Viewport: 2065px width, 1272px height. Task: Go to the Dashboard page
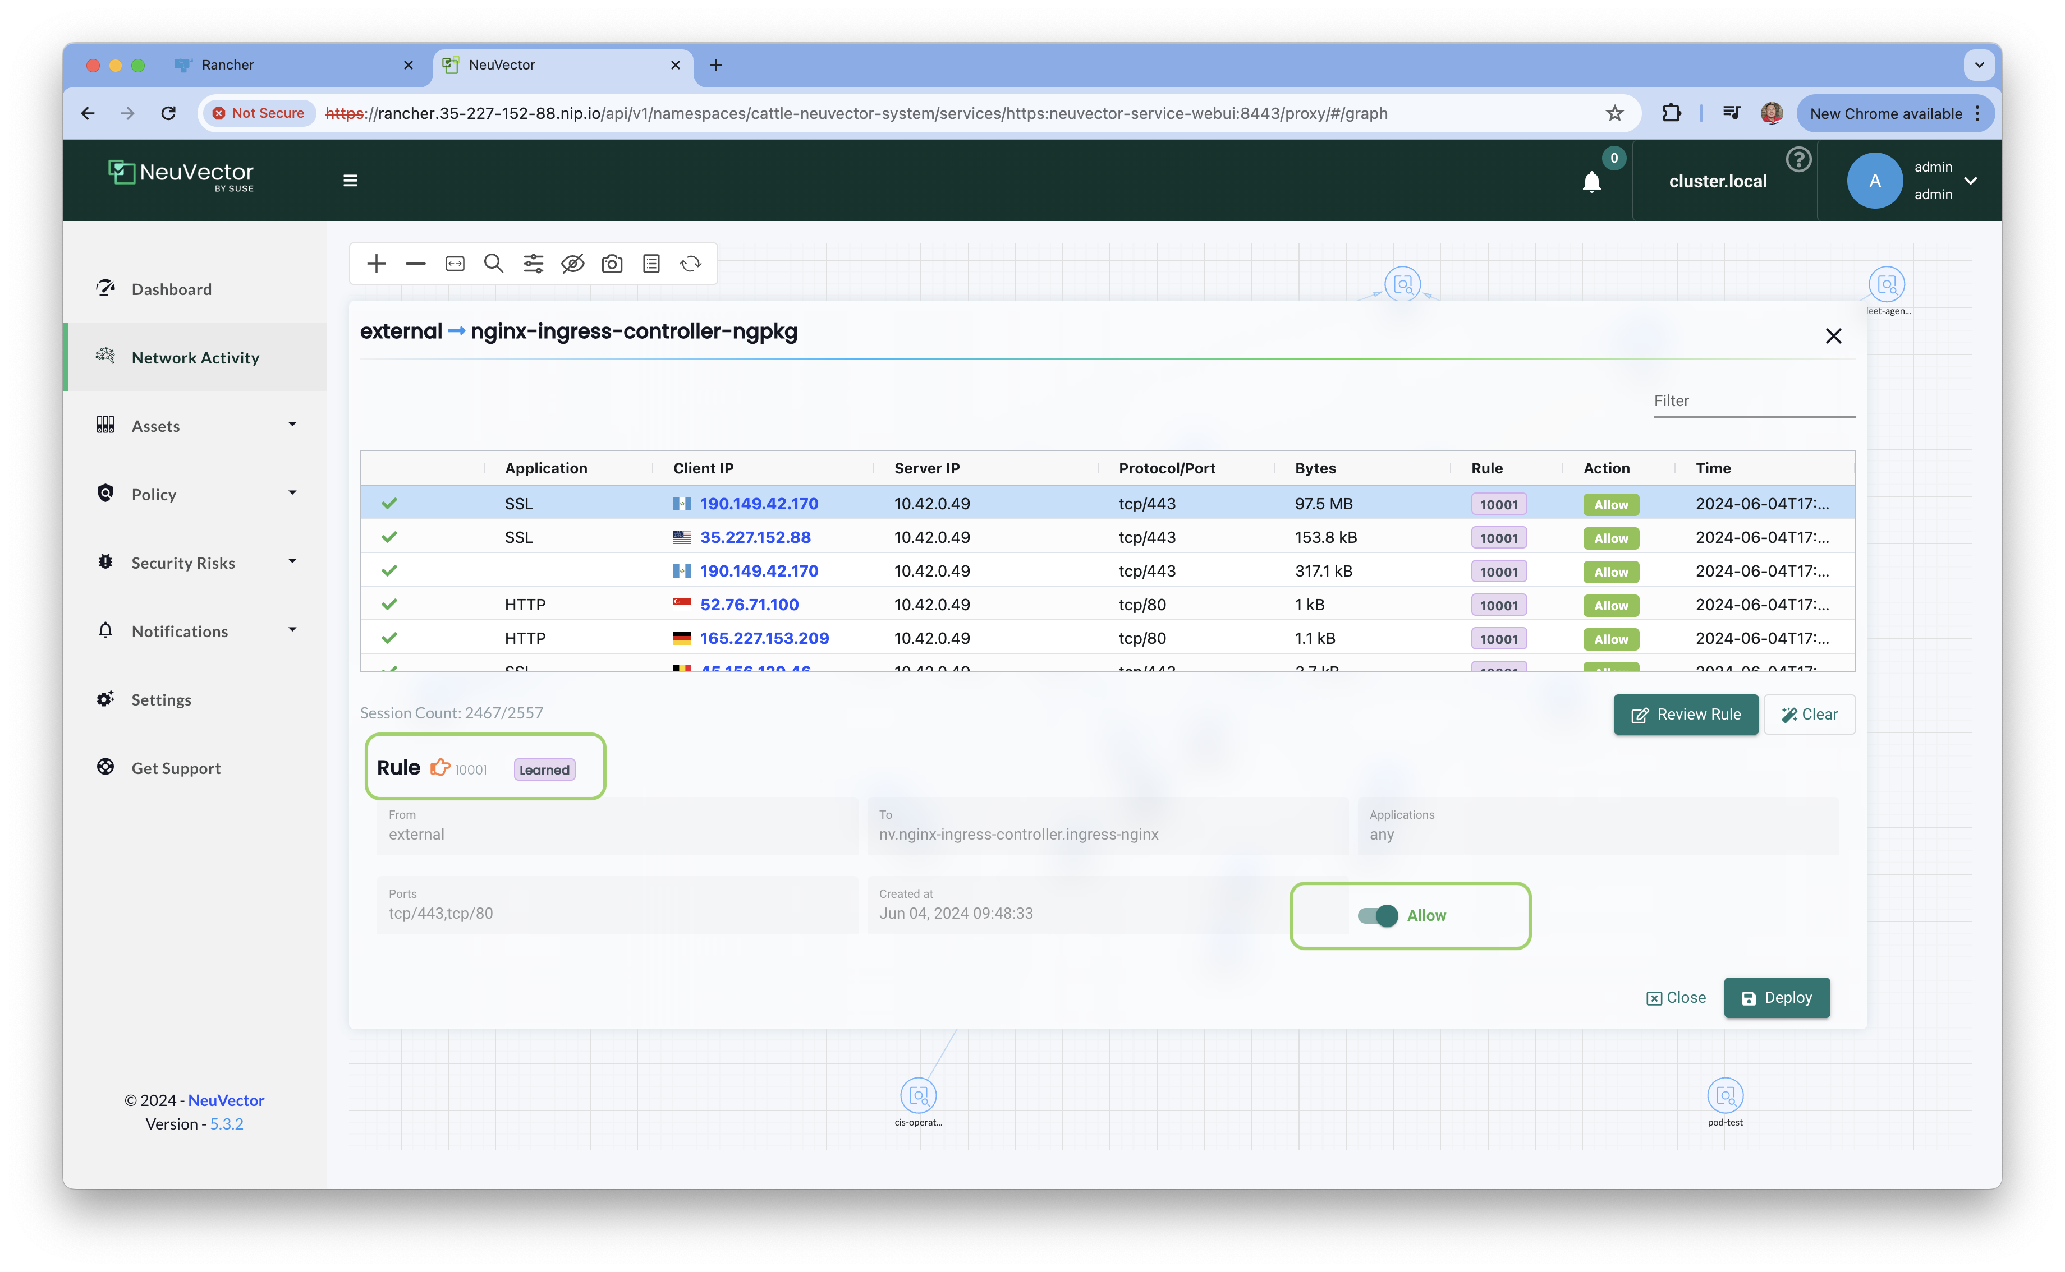(172, 289)
